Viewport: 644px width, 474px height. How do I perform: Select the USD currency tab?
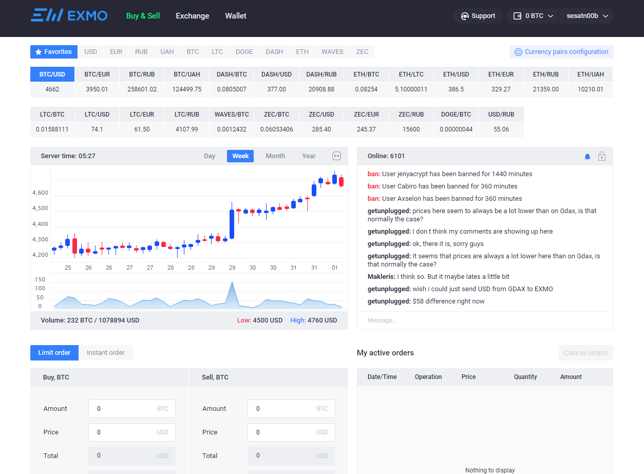[91, 52]
